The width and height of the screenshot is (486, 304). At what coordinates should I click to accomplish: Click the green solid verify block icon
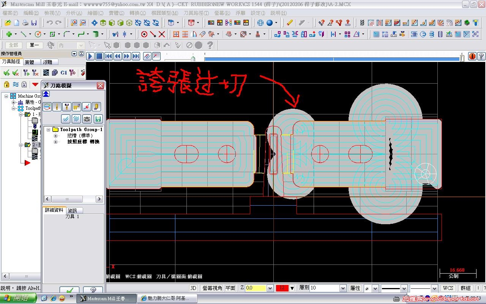467,23
